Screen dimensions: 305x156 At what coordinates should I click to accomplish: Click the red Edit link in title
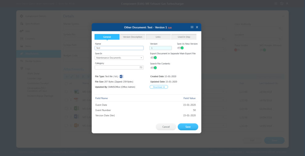coord(170,28)
